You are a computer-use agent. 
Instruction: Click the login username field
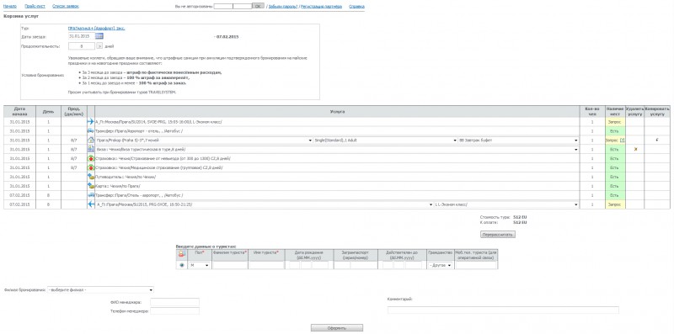click(x=223, y=7)
